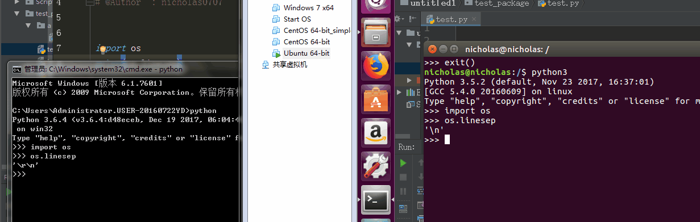Select the Start OS virtual machine
Viewport: 700px width, 222px height.
(291, 19)
